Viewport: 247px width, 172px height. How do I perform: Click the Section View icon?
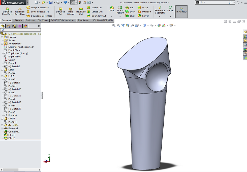128,25
